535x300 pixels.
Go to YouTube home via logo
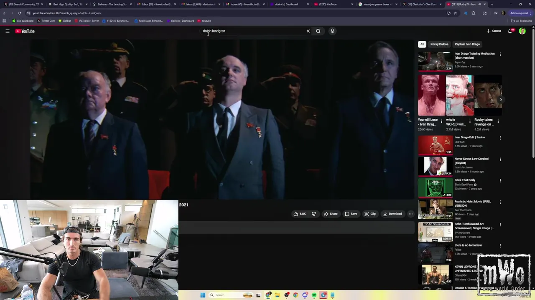coord(25,31)
